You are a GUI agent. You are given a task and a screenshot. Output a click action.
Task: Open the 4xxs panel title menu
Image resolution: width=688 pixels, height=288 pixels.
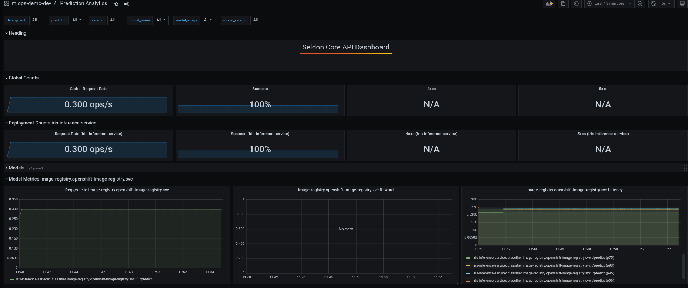point(431,89)
